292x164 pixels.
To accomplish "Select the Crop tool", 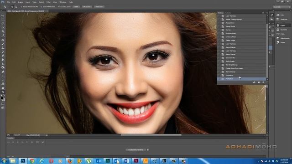I will tap(3, 31).
